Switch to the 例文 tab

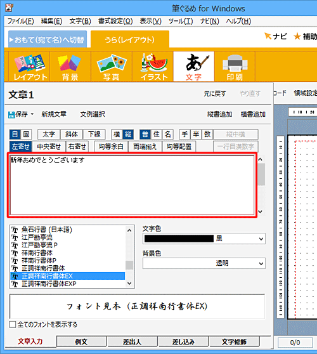click(x=81, y=341)
